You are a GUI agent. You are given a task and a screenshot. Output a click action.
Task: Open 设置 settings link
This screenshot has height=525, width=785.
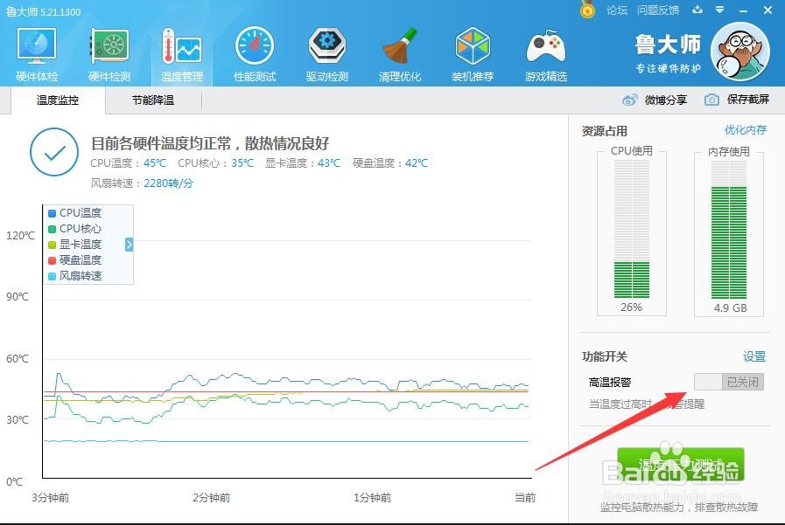[x=754, y=356]
